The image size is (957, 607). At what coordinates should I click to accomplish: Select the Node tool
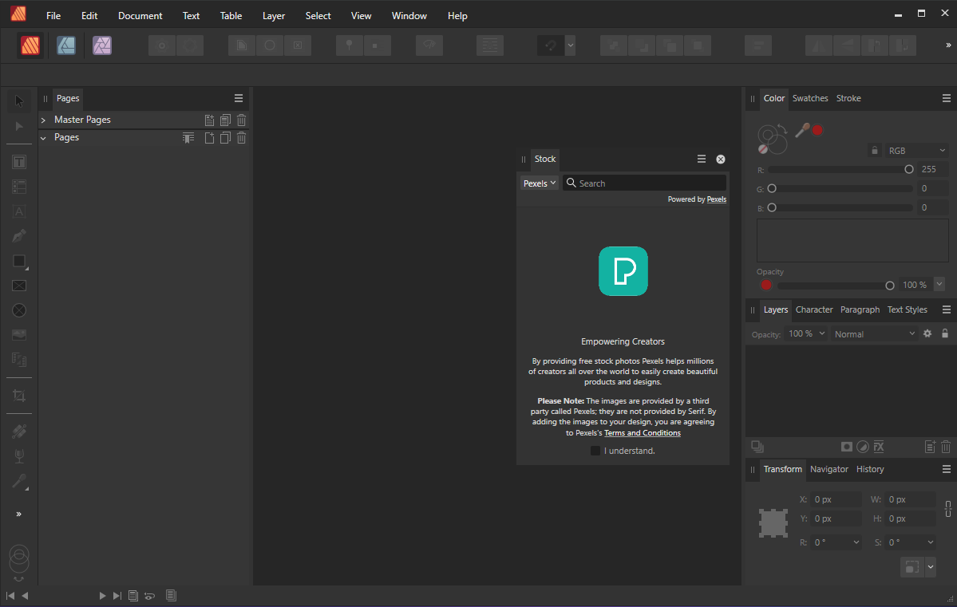19,126
